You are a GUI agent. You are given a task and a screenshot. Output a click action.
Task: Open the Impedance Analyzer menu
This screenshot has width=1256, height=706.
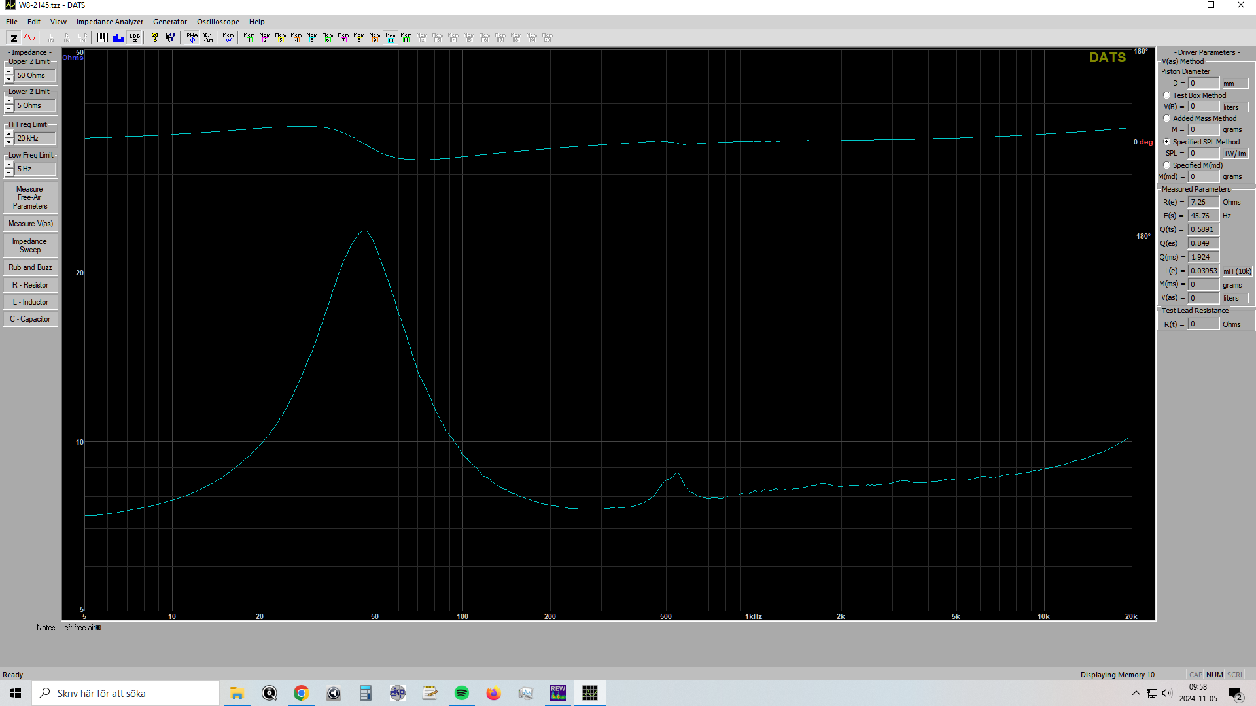click(110, 22)
